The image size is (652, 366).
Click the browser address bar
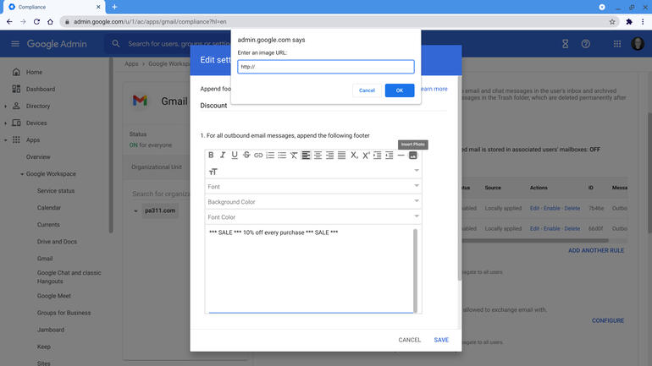333,22
